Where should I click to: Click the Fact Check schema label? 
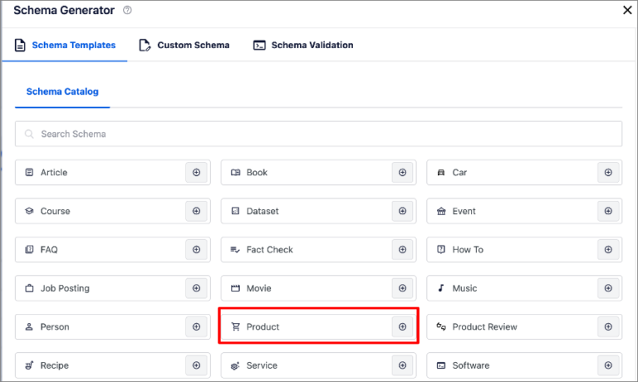pos(269,249)
